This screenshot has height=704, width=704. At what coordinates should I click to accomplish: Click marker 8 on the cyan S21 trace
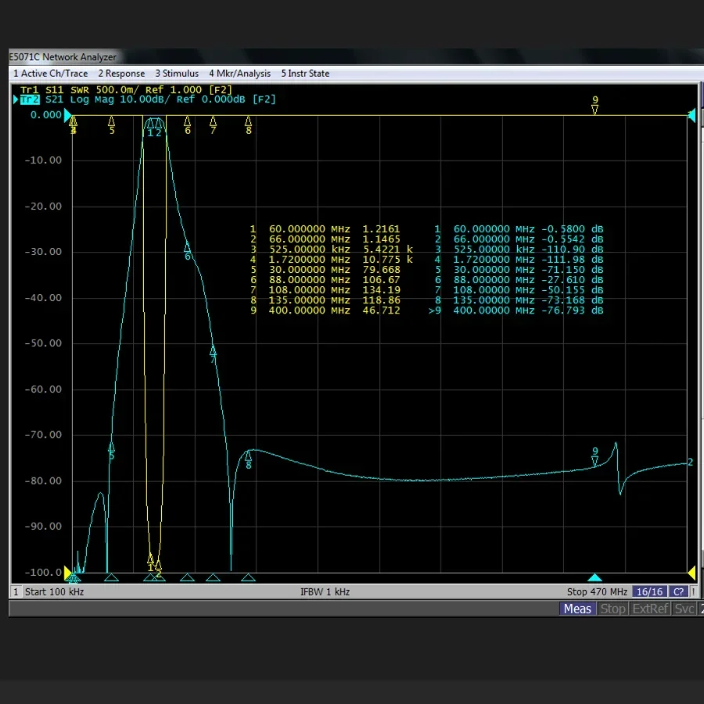[249, 456]
